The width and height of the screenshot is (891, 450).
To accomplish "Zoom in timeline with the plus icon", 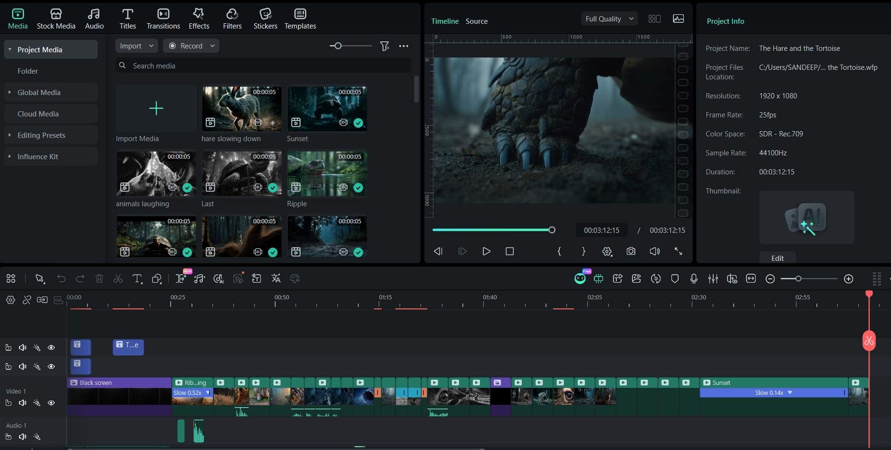I will [x=849, y=279].
